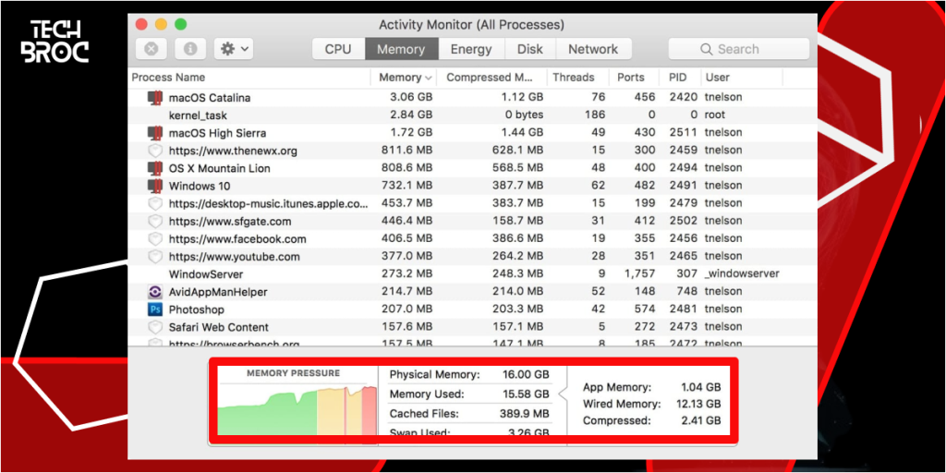Click the macOS Catalina virtual machine icon
This screenshot has width=946, height=473.
pos(155,97)
